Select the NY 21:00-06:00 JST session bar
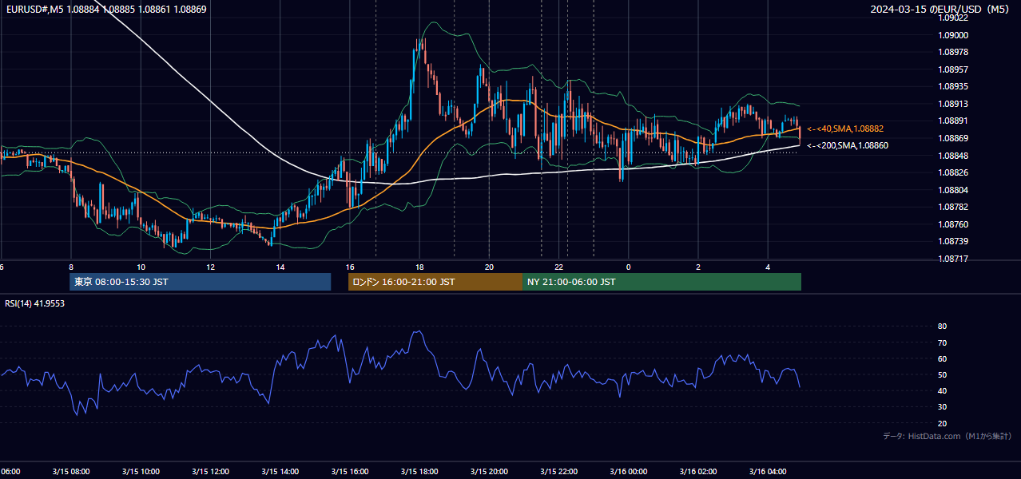 [661, 282]
